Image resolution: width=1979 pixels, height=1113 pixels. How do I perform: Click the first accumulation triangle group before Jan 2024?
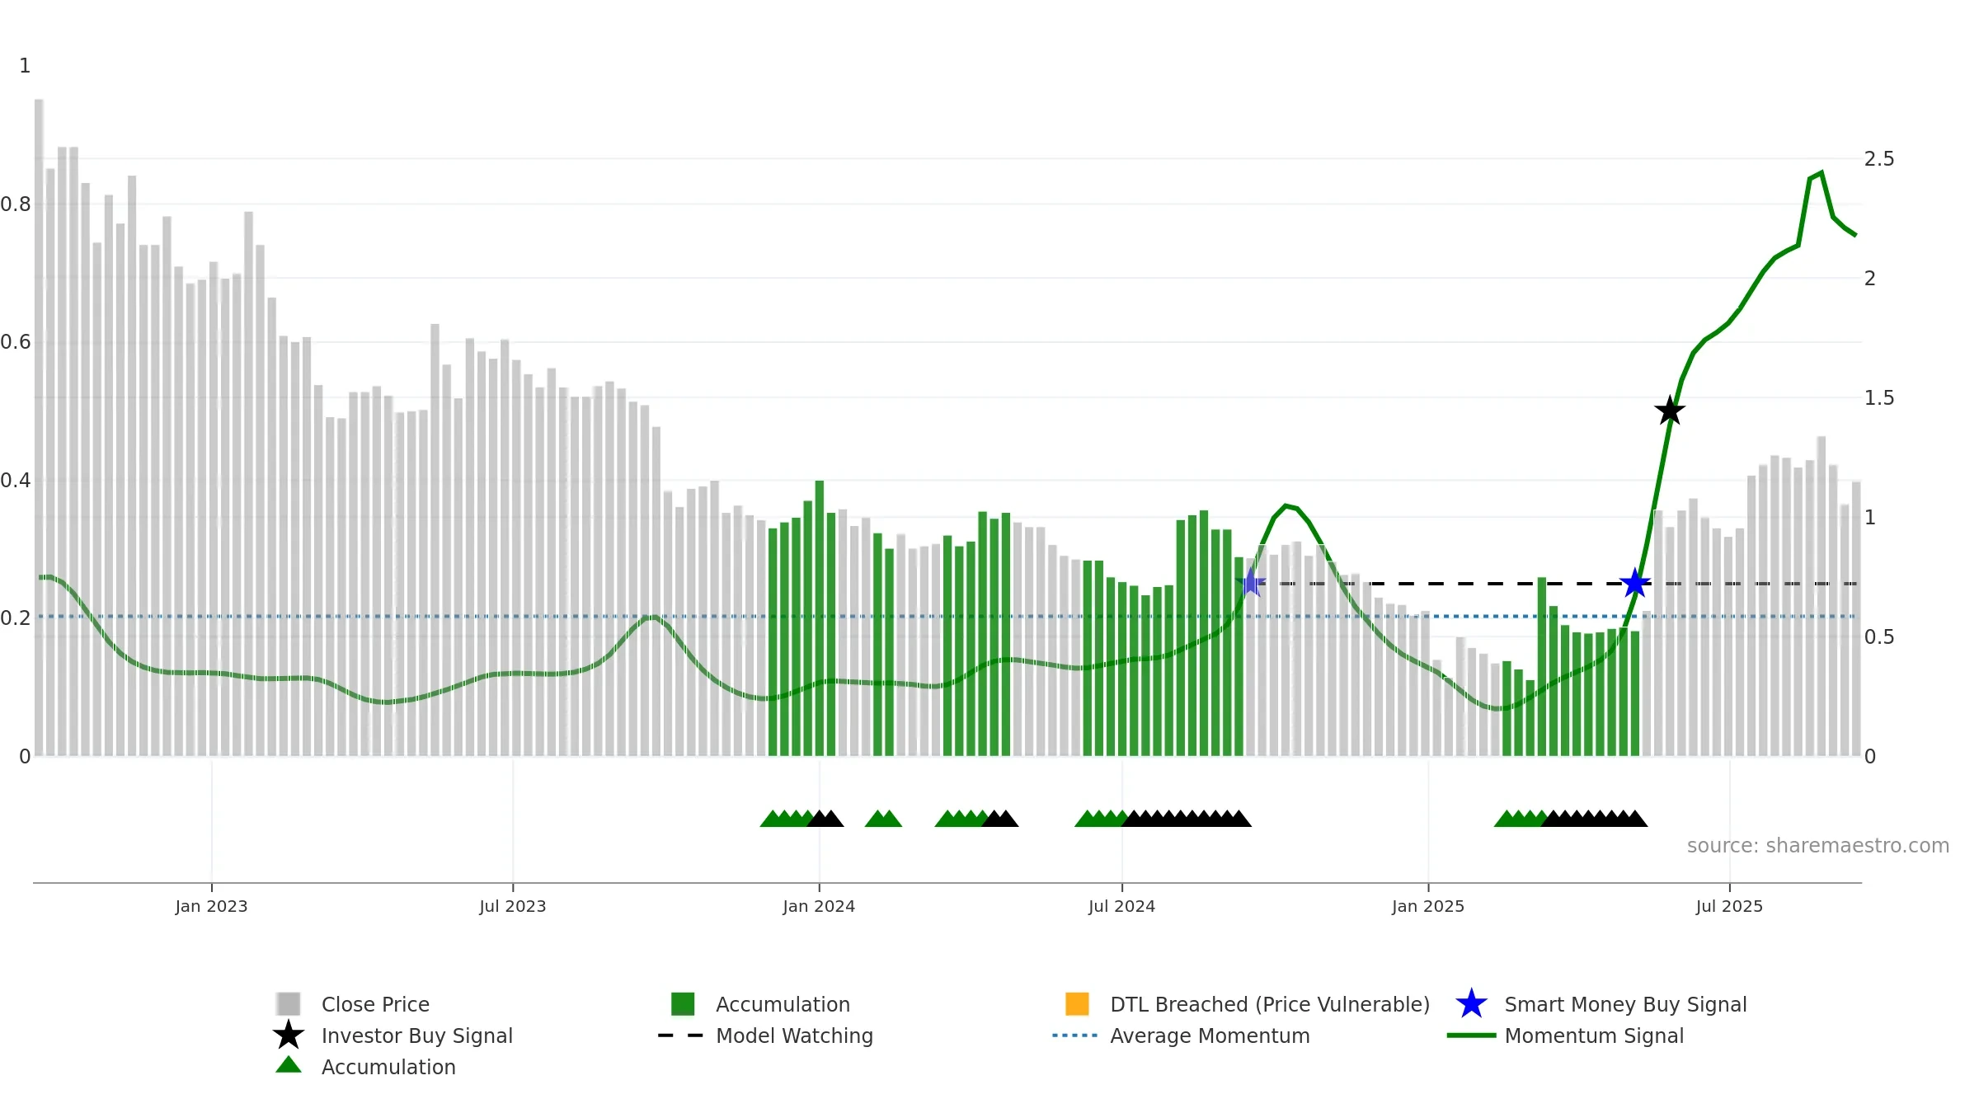(801, 818)
